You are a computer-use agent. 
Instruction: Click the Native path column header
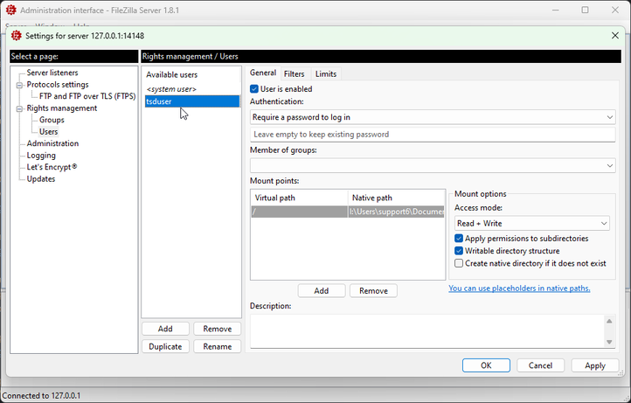click(x=397, y=198)
